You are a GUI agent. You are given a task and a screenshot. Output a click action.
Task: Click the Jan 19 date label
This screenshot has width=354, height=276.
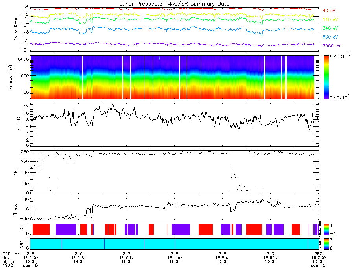point(318,265)
